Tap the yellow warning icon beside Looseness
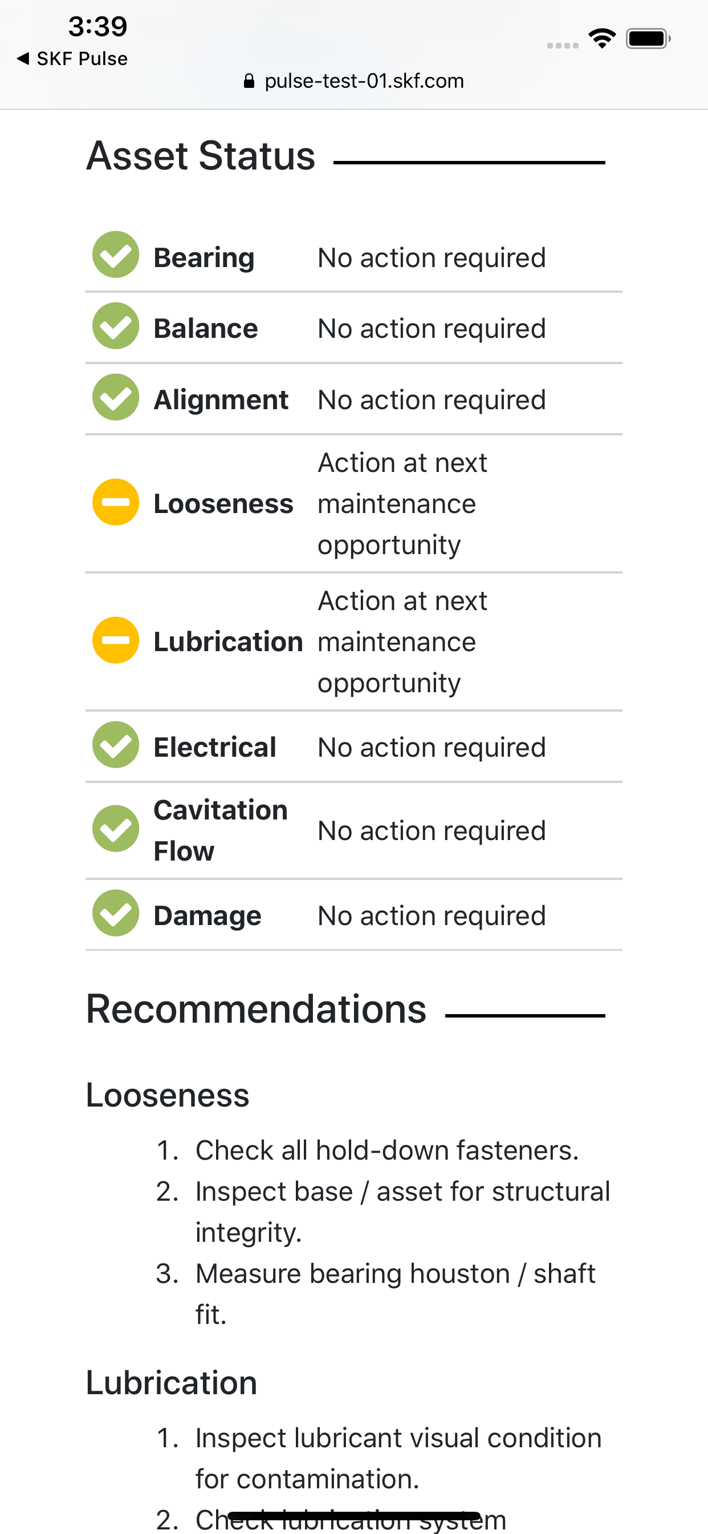708x1534 pixels. click(115, 502)
